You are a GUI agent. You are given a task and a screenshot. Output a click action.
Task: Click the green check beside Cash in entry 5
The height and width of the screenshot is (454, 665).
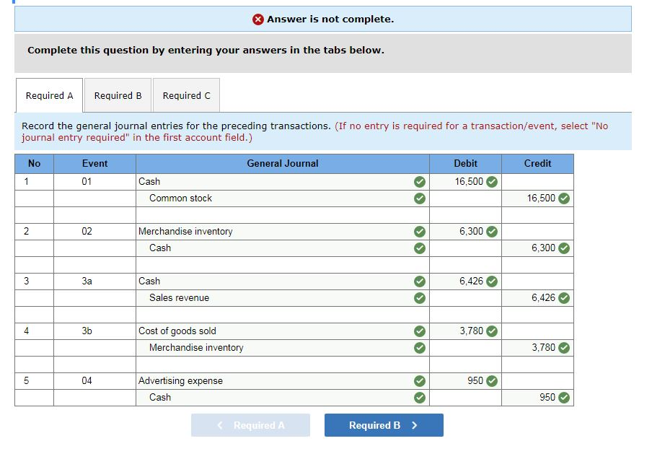pyautogui.click(x=418, y=398)
